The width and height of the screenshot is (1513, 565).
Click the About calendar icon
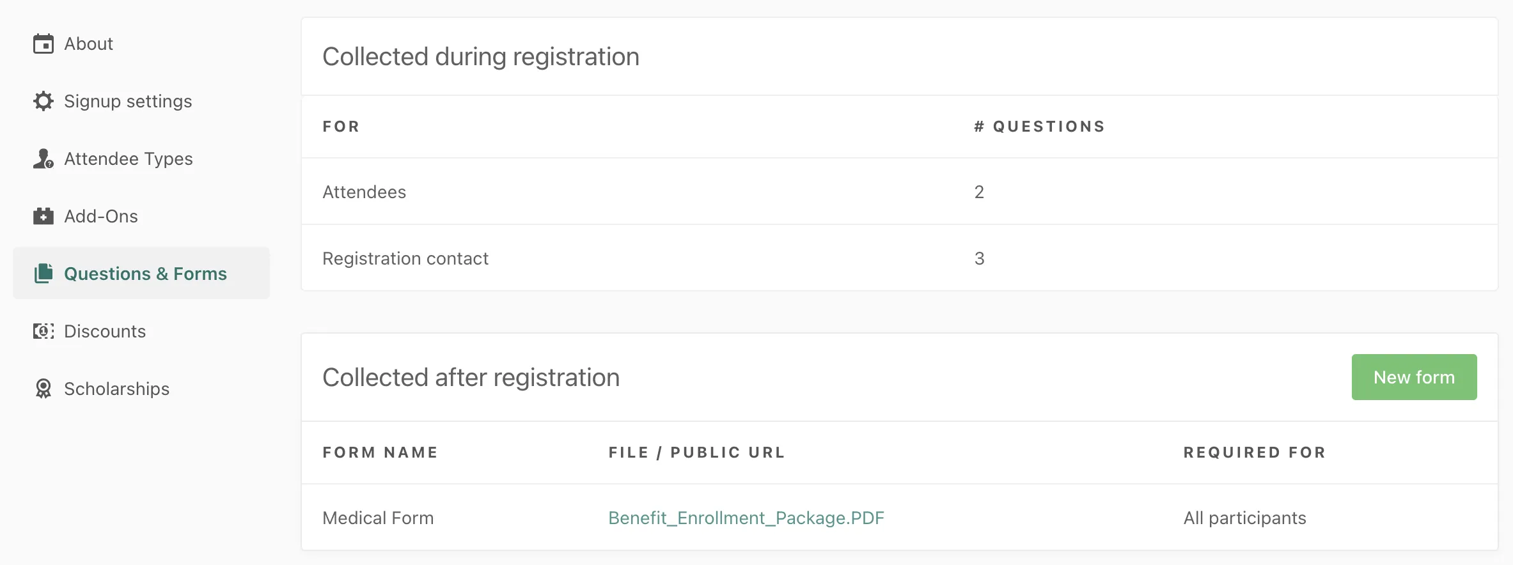pyautogui.click(x=43, y=44)
